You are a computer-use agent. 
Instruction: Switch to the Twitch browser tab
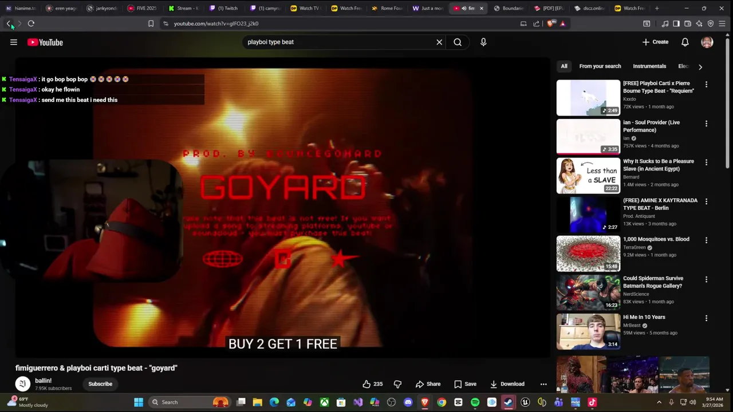(x=223, y=8)
